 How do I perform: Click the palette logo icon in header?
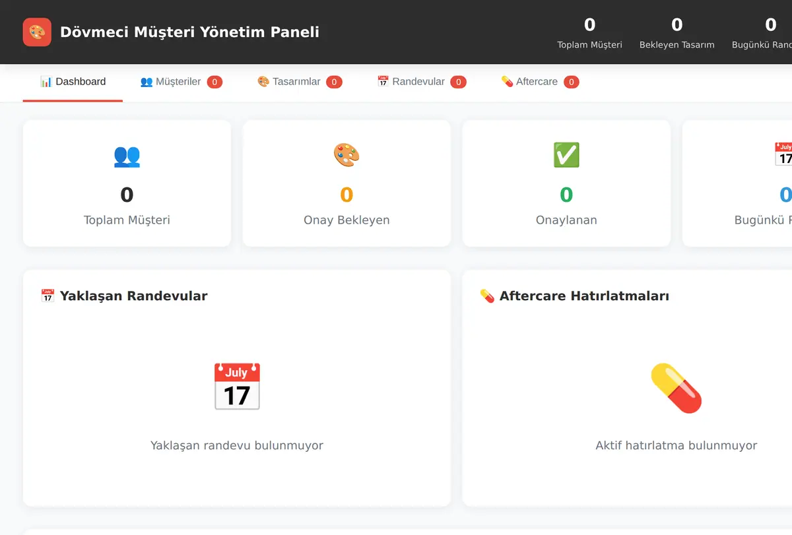point(37,32)
